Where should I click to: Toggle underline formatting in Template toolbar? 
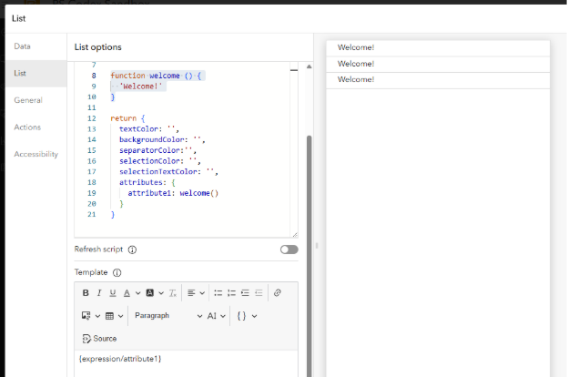click(113, 293)
